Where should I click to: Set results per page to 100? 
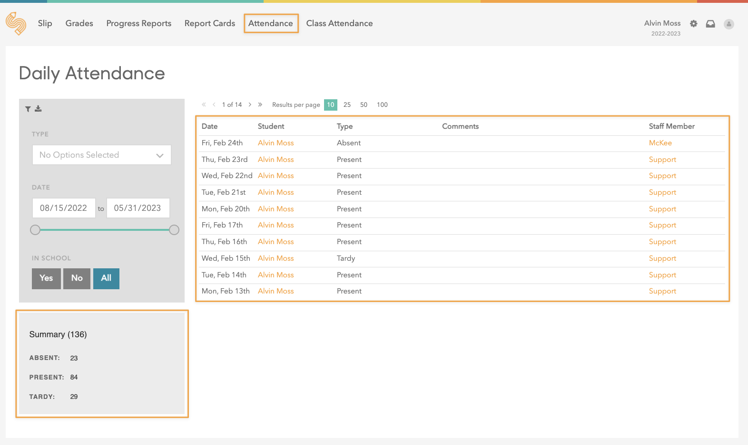click(382, 105)
